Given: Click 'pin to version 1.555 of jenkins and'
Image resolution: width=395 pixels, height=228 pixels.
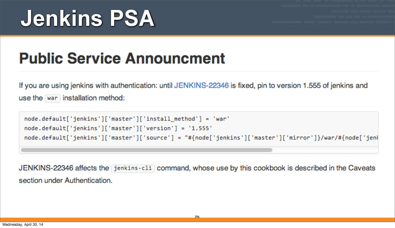Looking at the screenshot, I should click(x=312, y=85).
